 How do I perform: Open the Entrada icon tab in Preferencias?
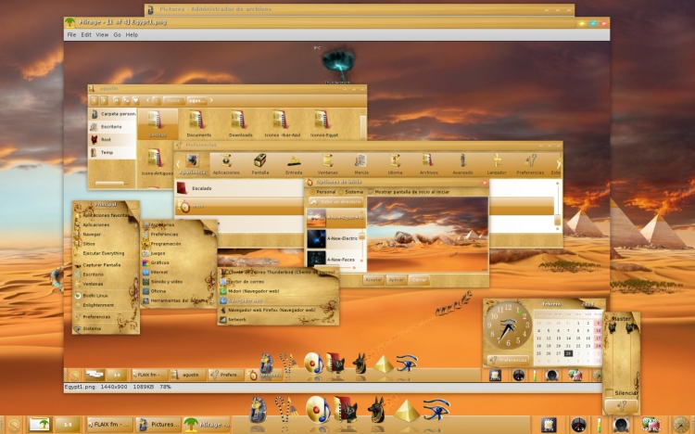pos(294,164)
